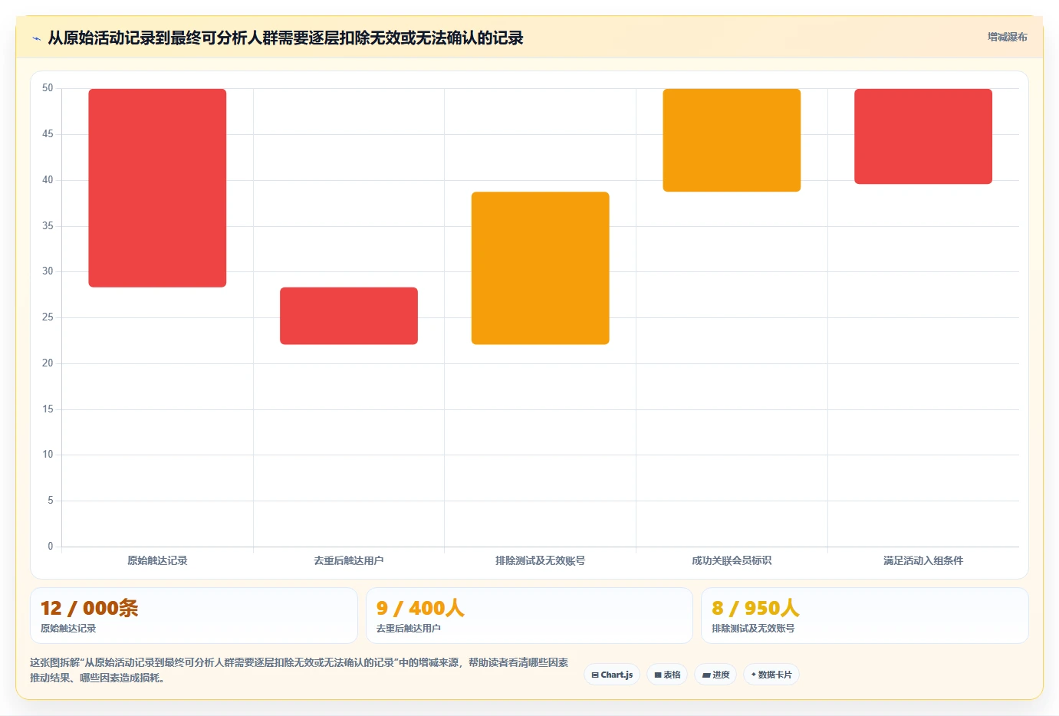Click the 进度 chip

[x=715, y=675]
